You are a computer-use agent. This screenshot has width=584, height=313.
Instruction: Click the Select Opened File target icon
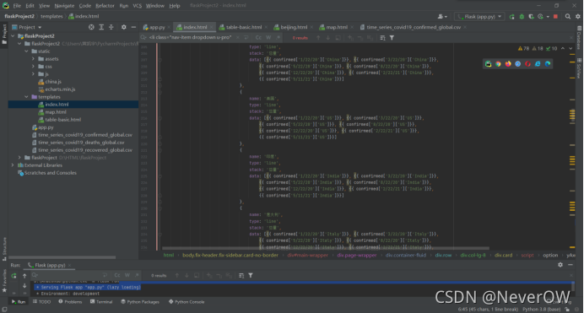pos(91,27)
